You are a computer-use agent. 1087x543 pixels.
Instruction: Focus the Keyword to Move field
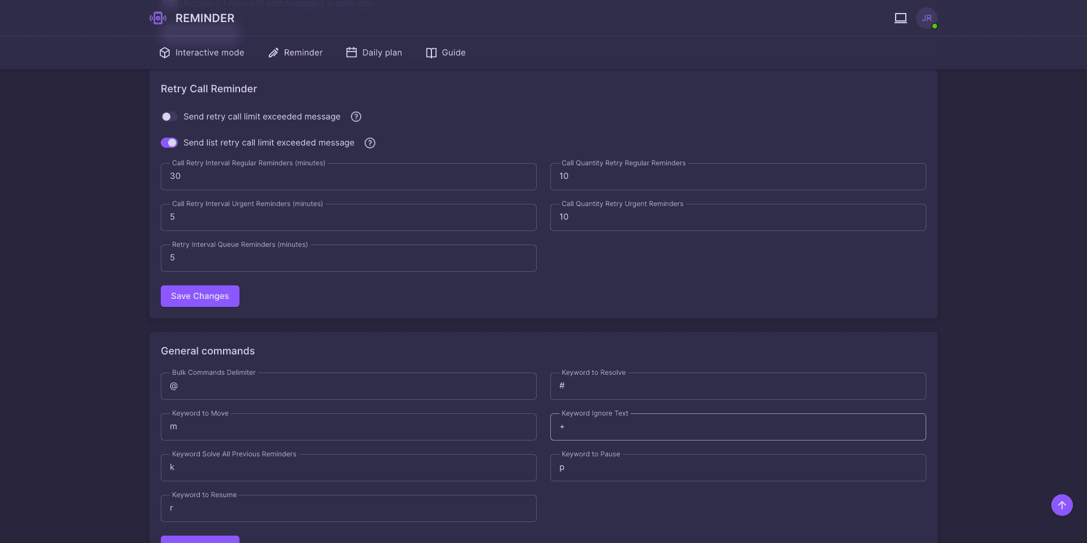pyautogui.click(x=349, y=427)
